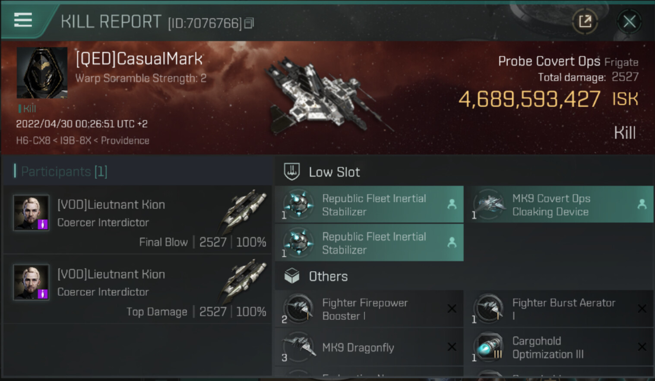
Task: Close the kill report window
Action: tap(629, 21)
